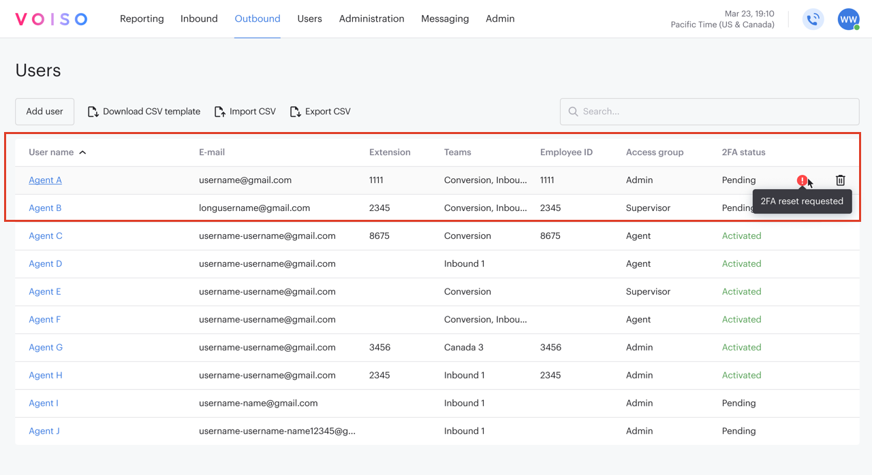
Task: Click Export CSV
Action: pos(320,112)
